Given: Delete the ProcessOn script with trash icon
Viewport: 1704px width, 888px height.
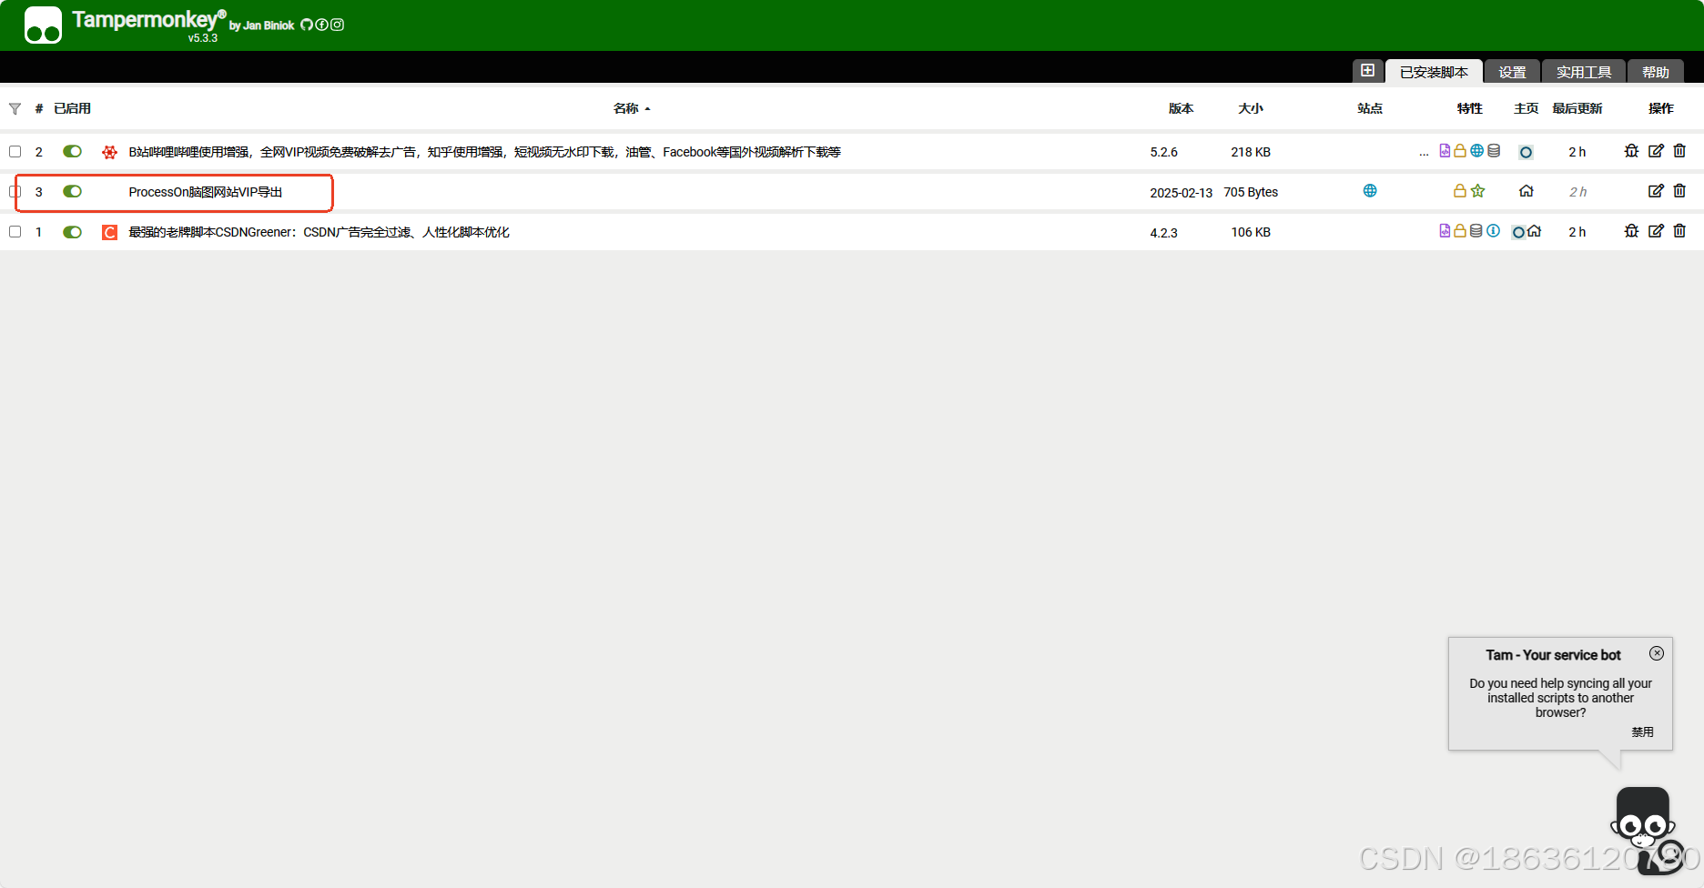Looking at the screenshot, I should point(1679,191).
